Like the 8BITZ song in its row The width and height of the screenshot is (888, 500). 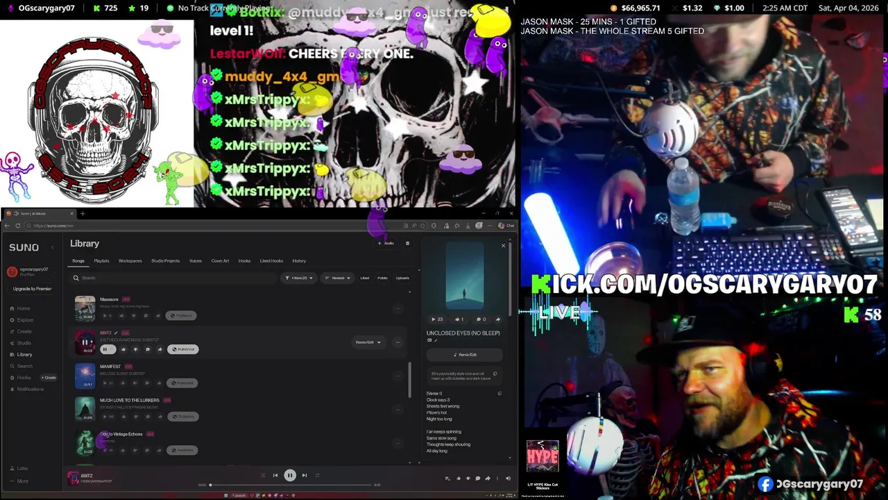(123, 349)
